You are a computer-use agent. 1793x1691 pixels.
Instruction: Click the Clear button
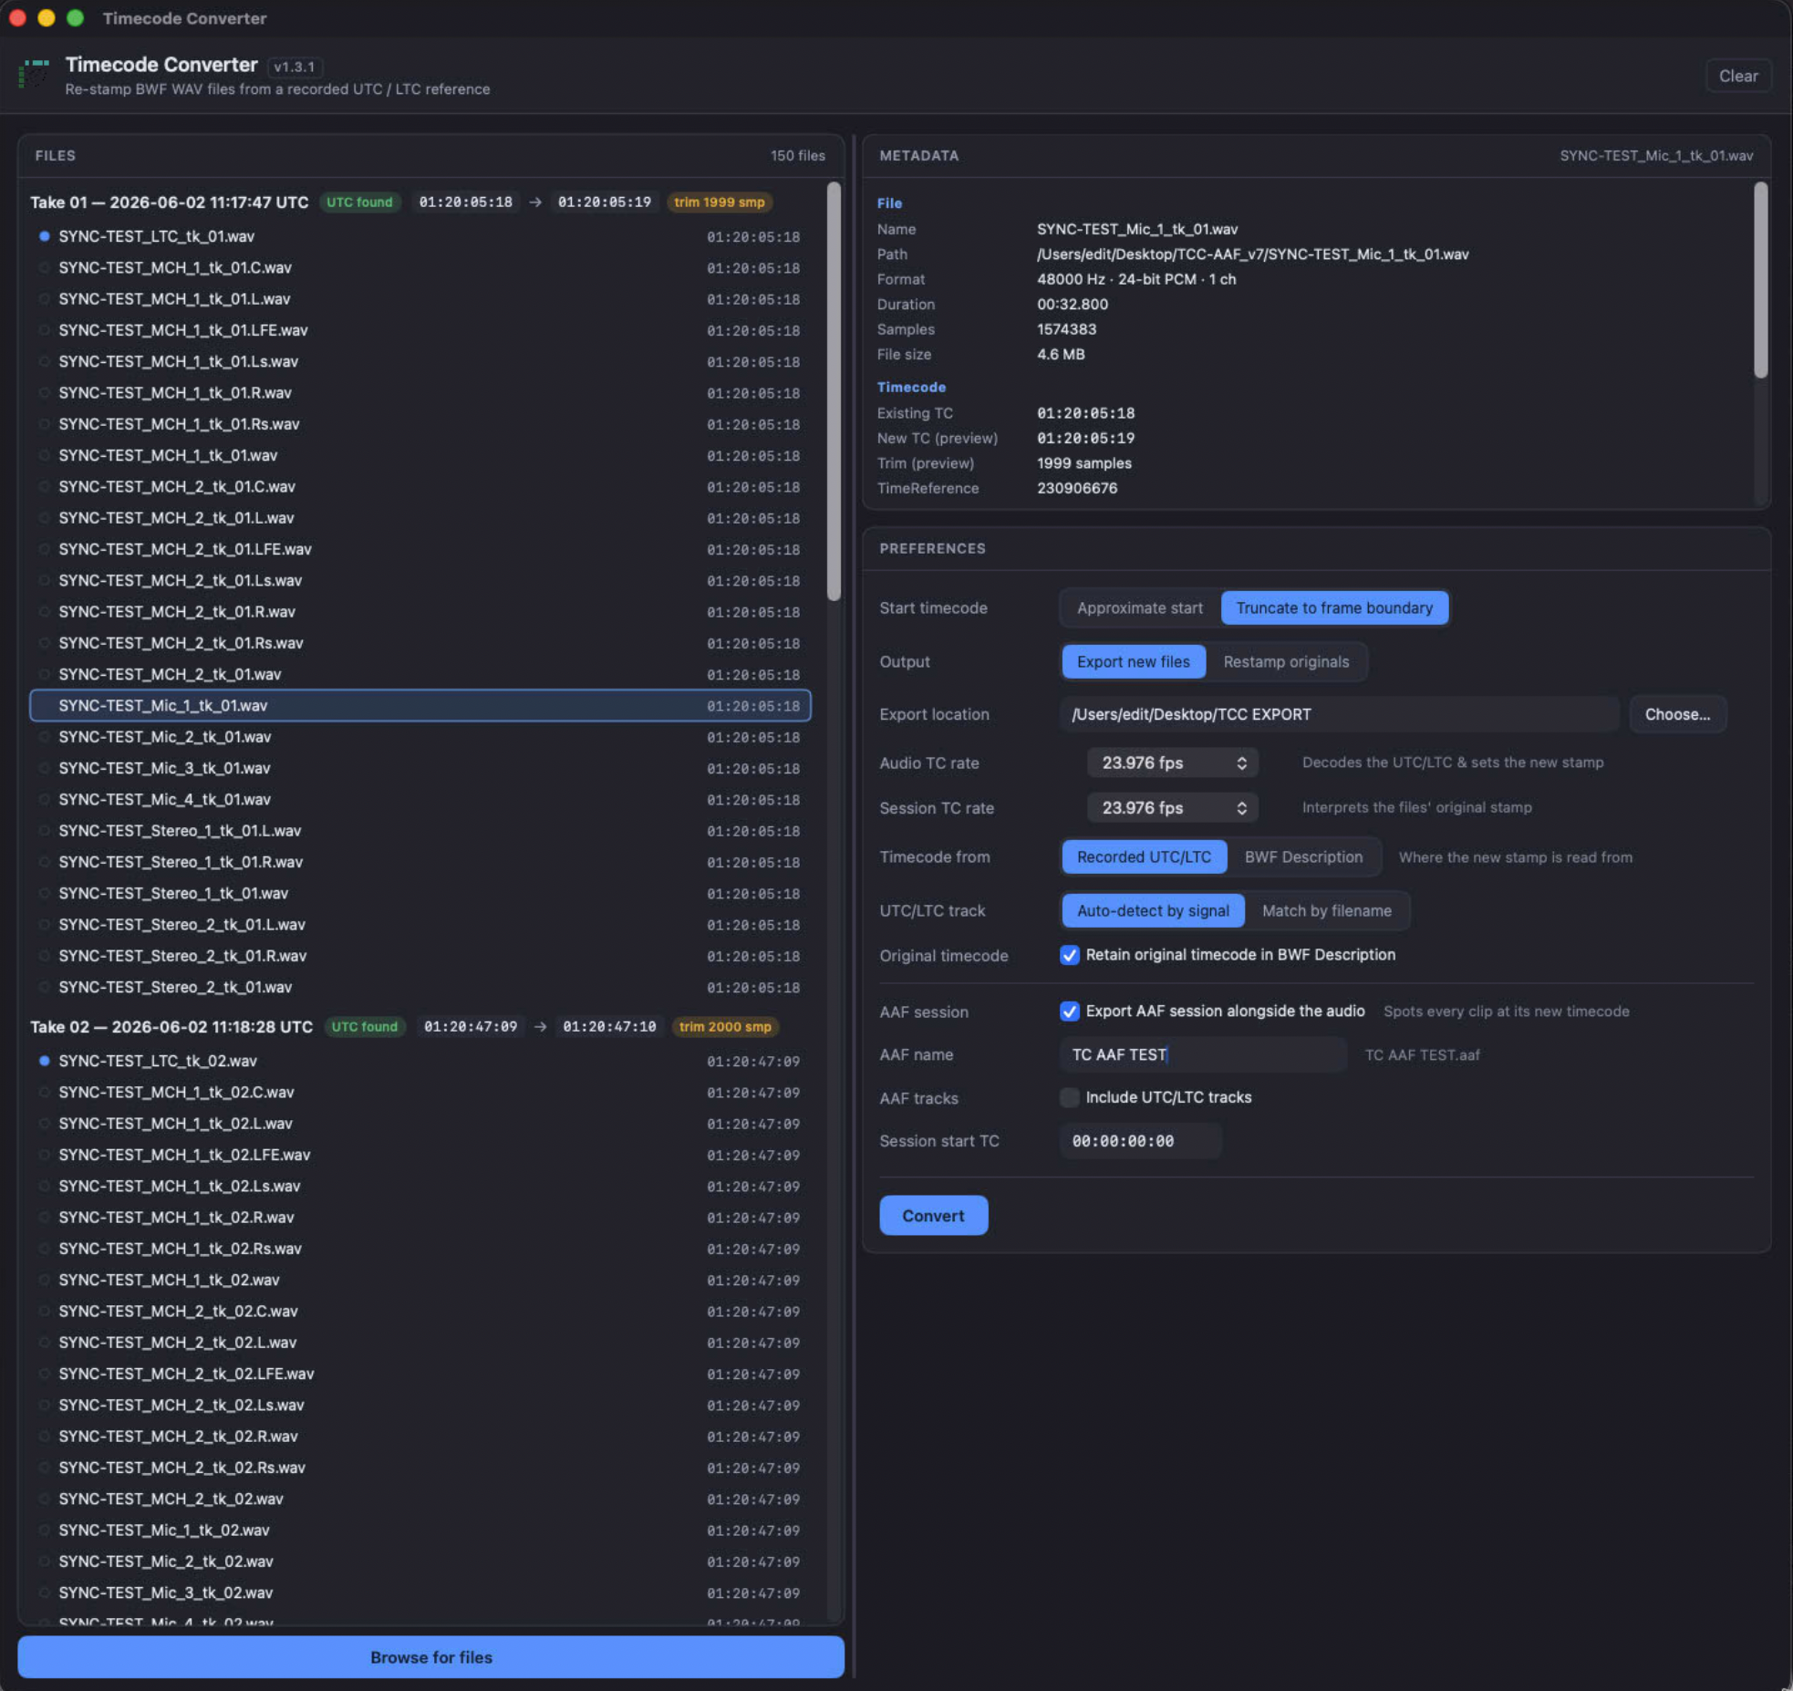[x=1738, y=77]
